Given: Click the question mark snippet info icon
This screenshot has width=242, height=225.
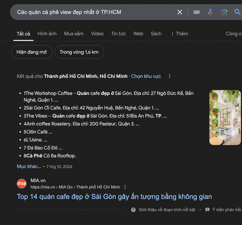Looking at the screenshot, I should [x=133, y=210].
